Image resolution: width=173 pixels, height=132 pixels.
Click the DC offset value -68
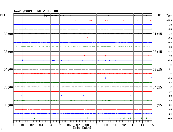(x=170, y=42)
